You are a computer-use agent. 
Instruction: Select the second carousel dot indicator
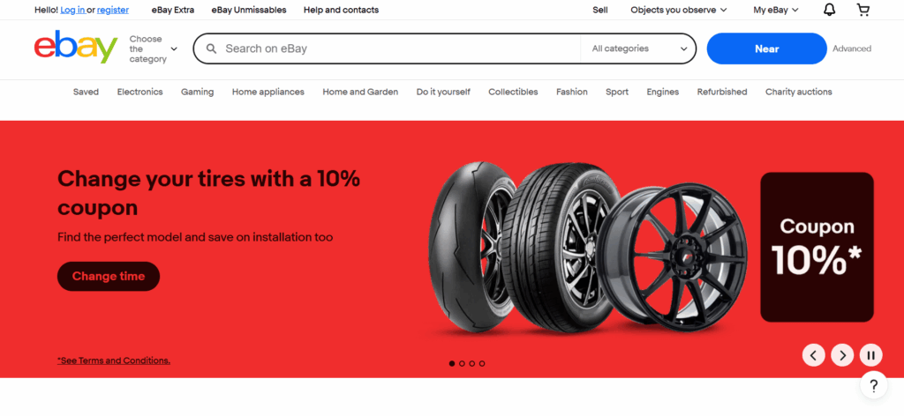(x=462, y=364)
